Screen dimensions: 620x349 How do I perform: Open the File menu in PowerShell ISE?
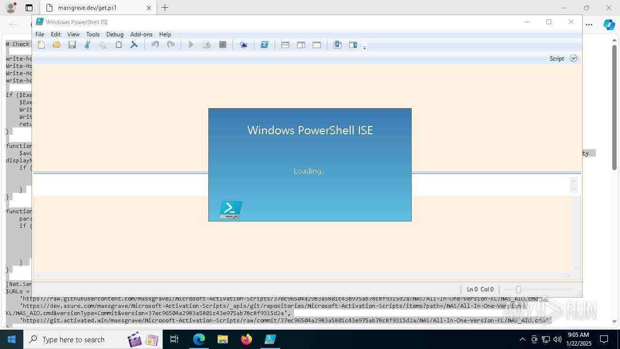[40, 34]
